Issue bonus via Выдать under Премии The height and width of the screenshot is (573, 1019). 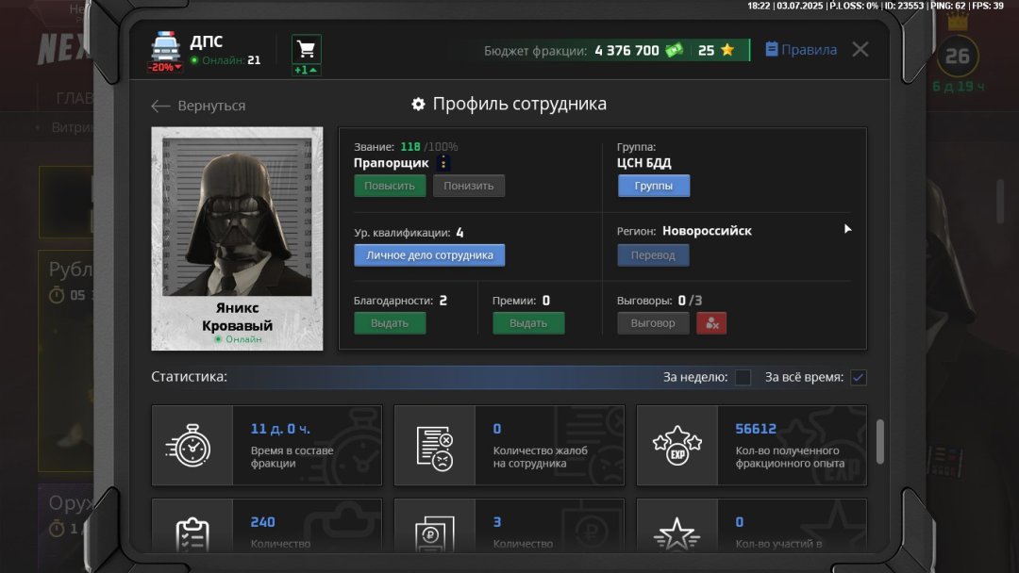pyautogui.click(x=528, y=323)
